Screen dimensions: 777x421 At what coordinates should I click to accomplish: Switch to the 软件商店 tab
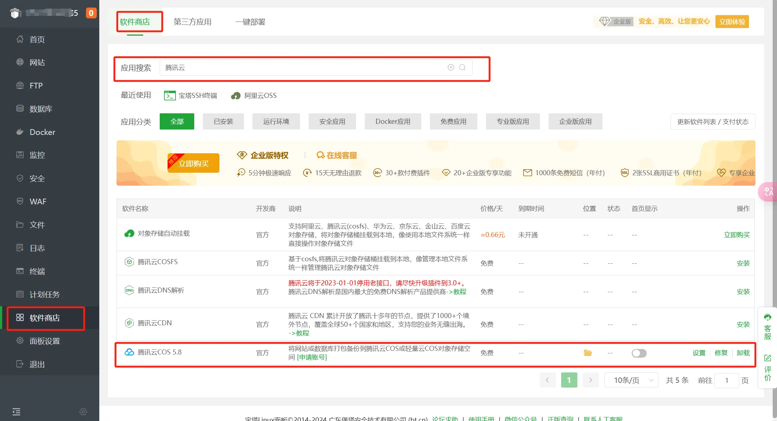pyautogui.click(x=135, y=22)
